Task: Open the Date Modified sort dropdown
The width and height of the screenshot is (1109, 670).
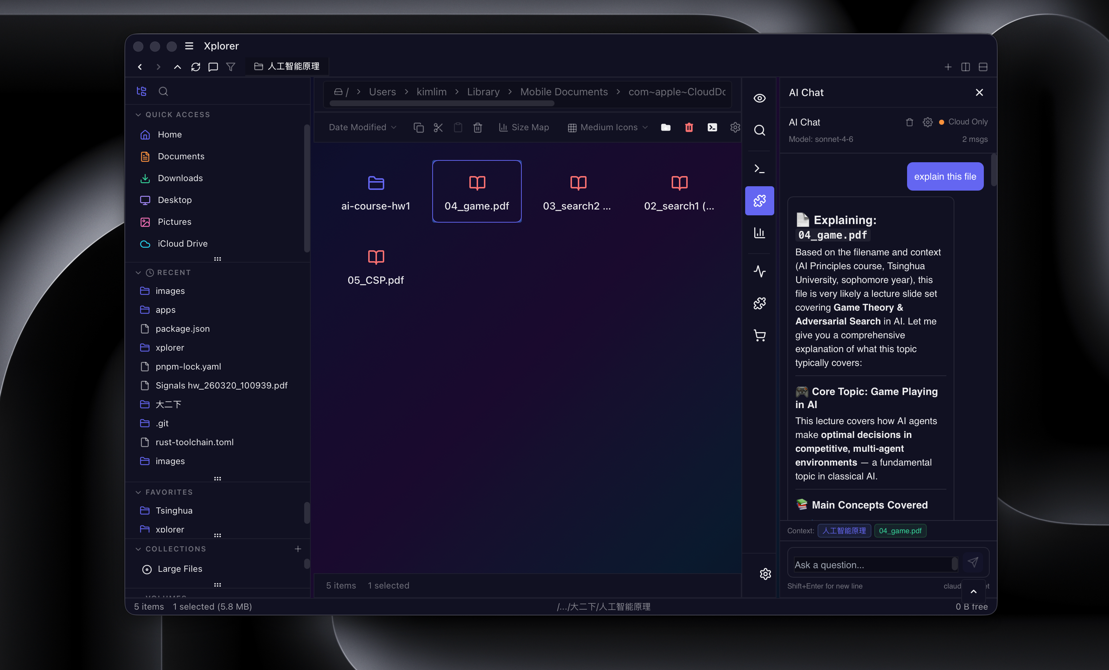Action: 362,127
